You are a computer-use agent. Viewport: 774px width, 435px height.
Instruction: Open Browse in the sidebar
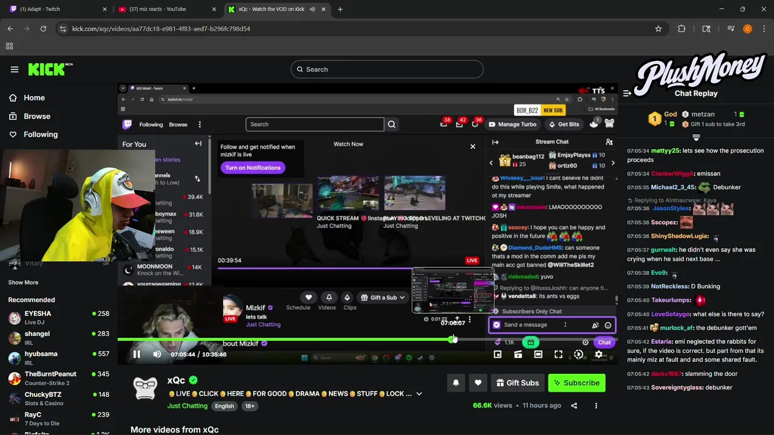pyautogui.click(x=37, y=116)
